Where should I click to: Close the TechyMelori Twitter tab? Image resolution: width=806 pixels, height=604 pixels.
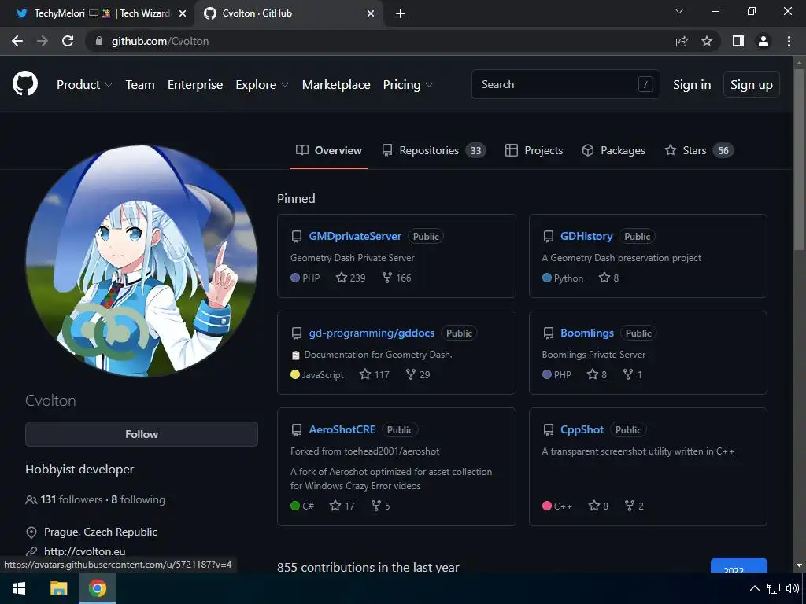point(183,13)
